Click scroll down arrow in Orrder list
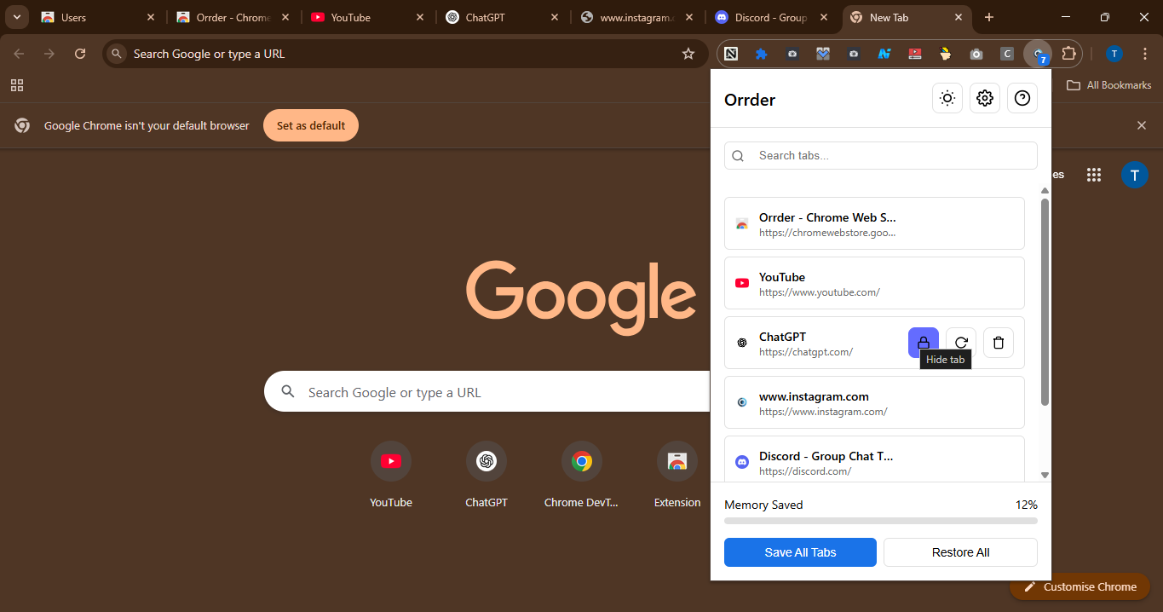 pyautogui.click(x=1045, y=475)
